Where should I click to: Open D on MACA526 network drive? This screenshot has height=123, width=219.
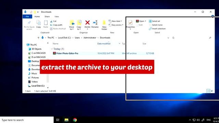click(37, 57)
